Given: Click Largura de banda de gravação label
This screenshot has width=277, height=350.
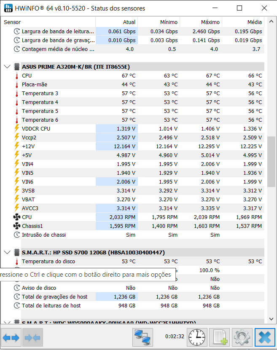Looking at the screenshot, I should click(58, 40).
